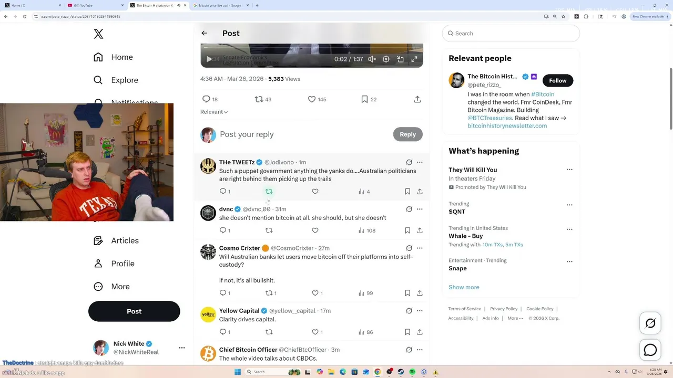This screenshot has width=673, height=378.
Task: Open Messages floating chat button
Action: [650, 350]
